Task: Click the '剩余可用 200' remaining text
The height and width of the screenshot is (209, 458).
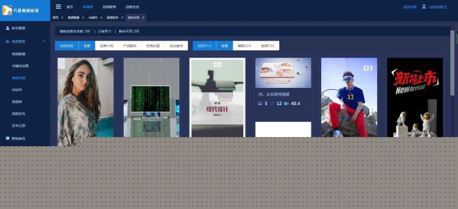Action: point(129,31)
